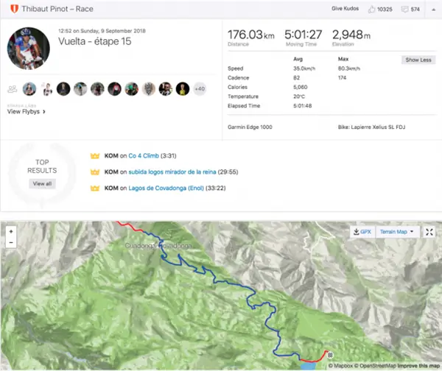The width and height of the screenshot is (442, 371).
Task: Expand the +40 more athletes badge
Action: (x=200, y=89)
